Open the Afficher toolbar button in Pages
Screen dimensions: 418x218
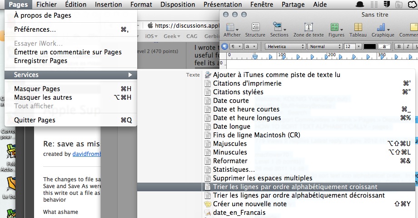tap(232, 30)
